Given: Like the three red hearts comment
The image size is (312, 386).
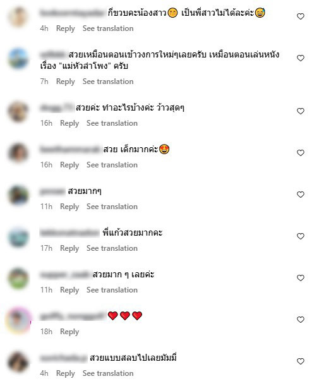Looking at the screenshot, I should [x=301, y=320].
